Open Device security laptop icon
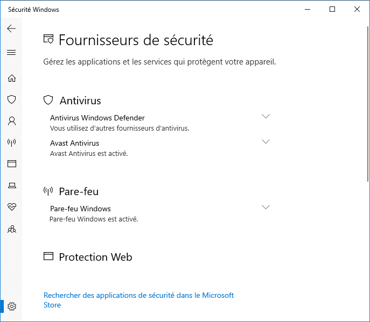Image resolution: width=370 pixels, height=322 pixels. [12, 185]
